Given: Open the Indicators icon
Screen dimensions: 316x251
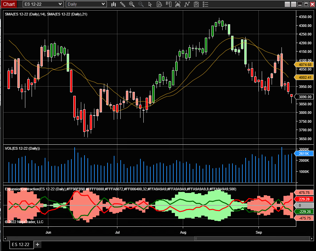Looking at the screenshot, I should click(x=178, y=4).
